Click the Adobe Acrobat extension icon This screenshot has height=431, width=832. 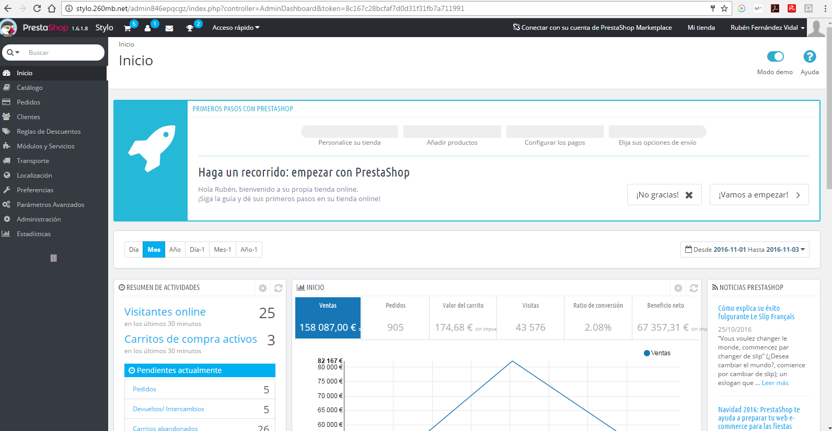(775, 8)
